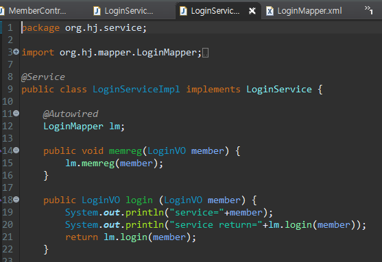Image resolution: width=382 pixels, height=262 pixels.
Task: Click the 'return' keyword on line 21
Action: tap(82, 237)
